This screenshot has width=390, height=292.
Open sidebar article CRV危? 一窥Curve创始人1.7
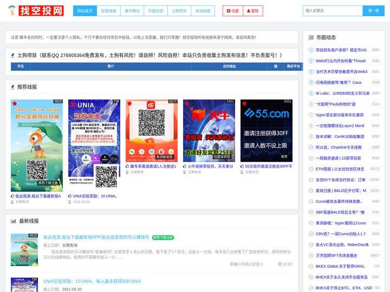(341, 234)
